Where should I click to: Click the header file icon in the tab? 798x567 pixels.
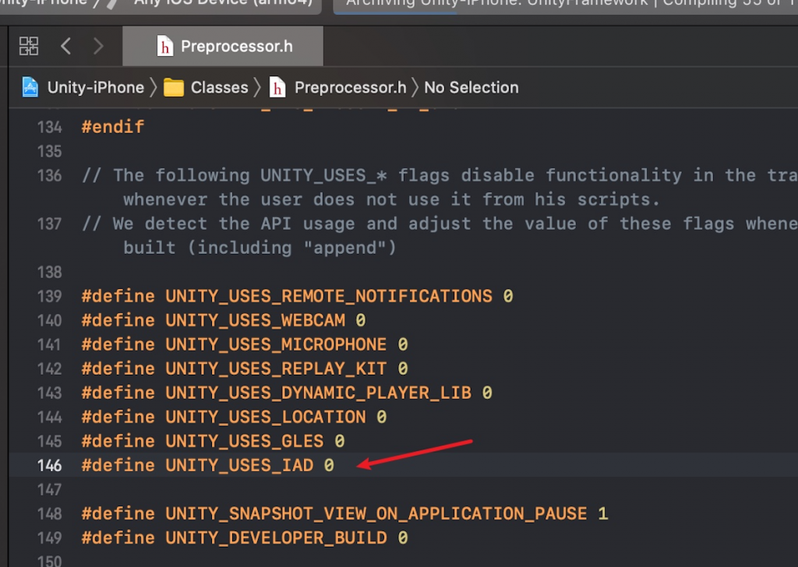(x=164, y=46)
